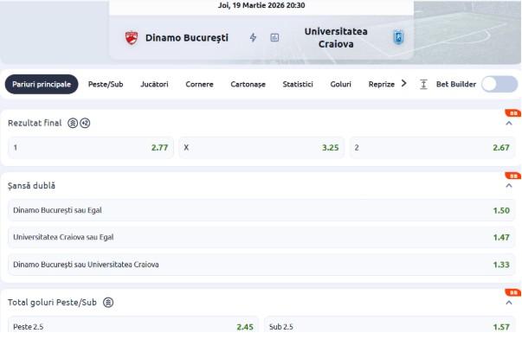
Task: Click the BB badge on Rezultat final
Action: 513,113
